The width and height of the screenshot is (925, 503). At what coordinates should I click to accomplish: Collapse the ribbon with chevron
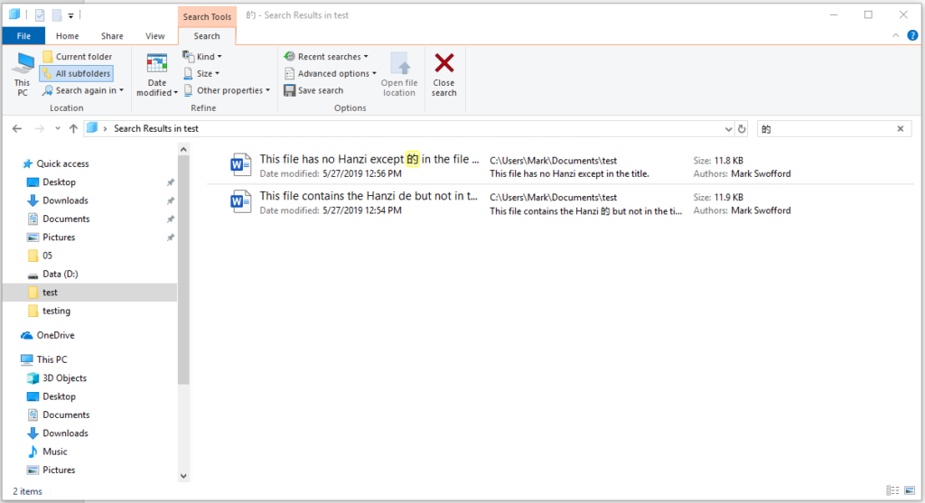click(895, 35)
